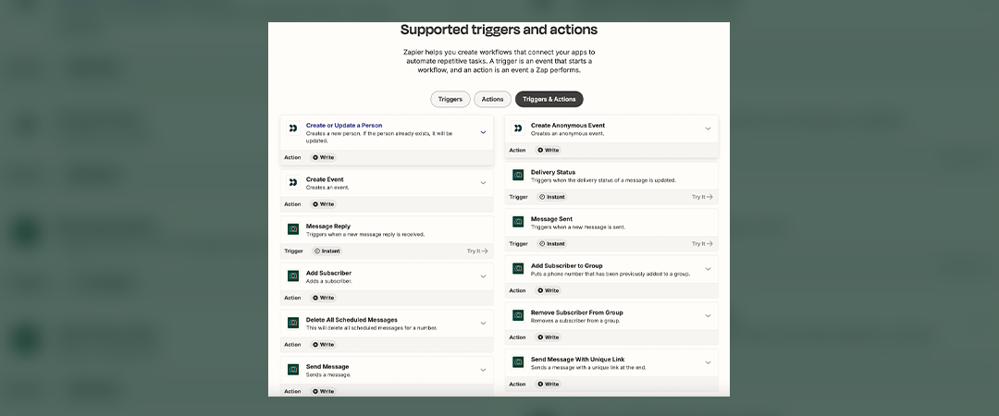999x416 pixels.
Task: Click the Create or Update a Person title
Action: 344,126
